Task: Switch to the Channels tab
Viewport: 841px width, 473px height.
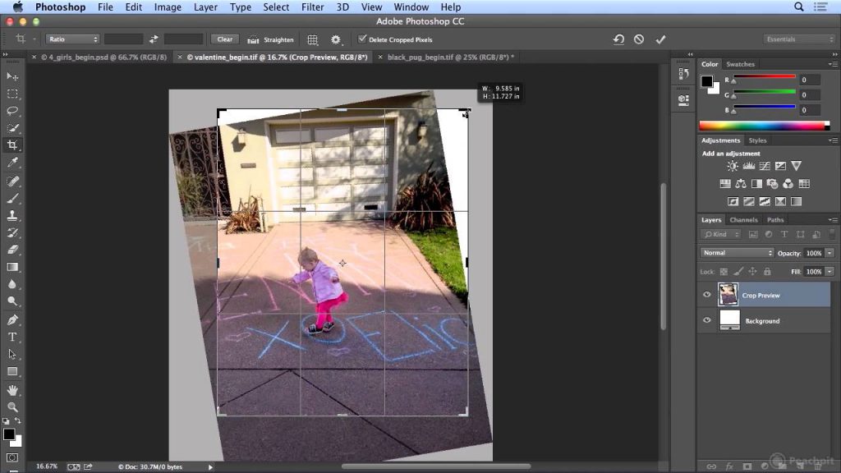Action: [x=743, y=220]
